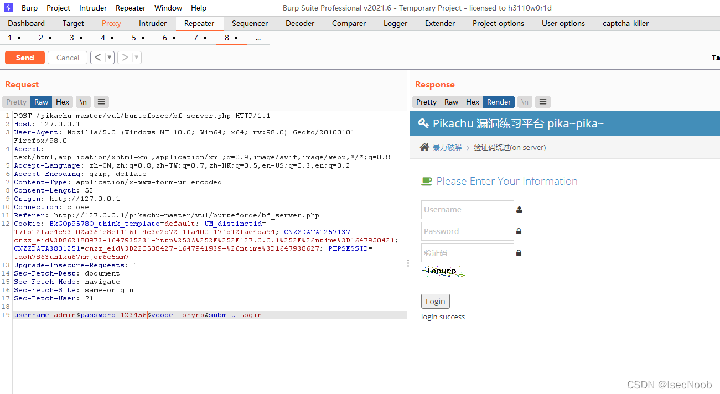The height and width of the screenshot is (394, 720).
Task: Close Repeater tab 5
Action: tap(143, 38)
